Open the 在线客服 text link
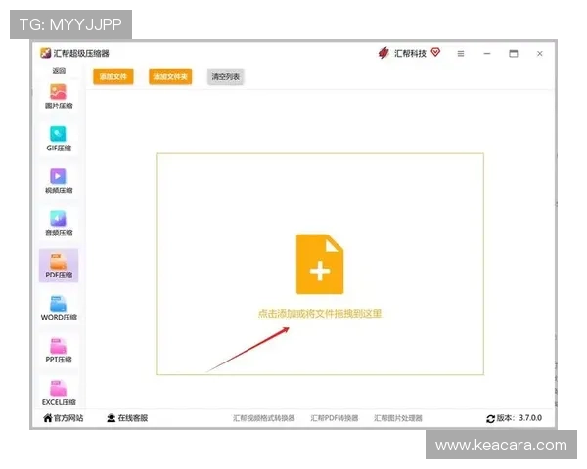587x469 pixels. click(133, 418)
